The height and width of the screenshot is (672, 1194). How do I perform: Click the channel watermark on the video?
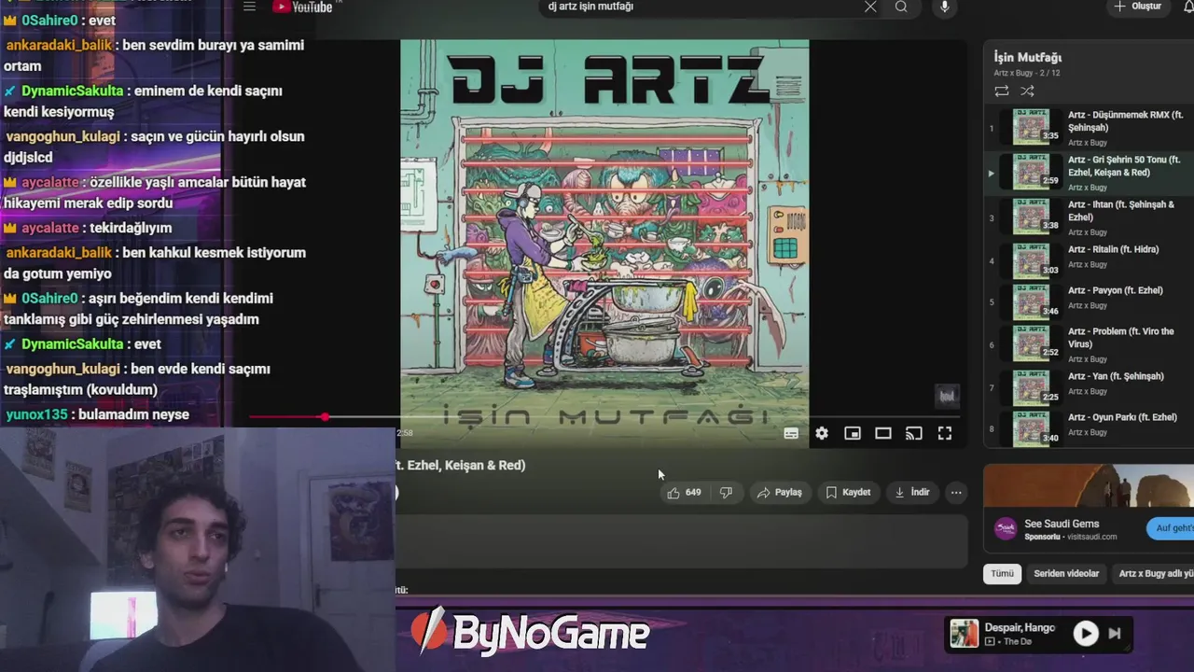pos(947,396)
